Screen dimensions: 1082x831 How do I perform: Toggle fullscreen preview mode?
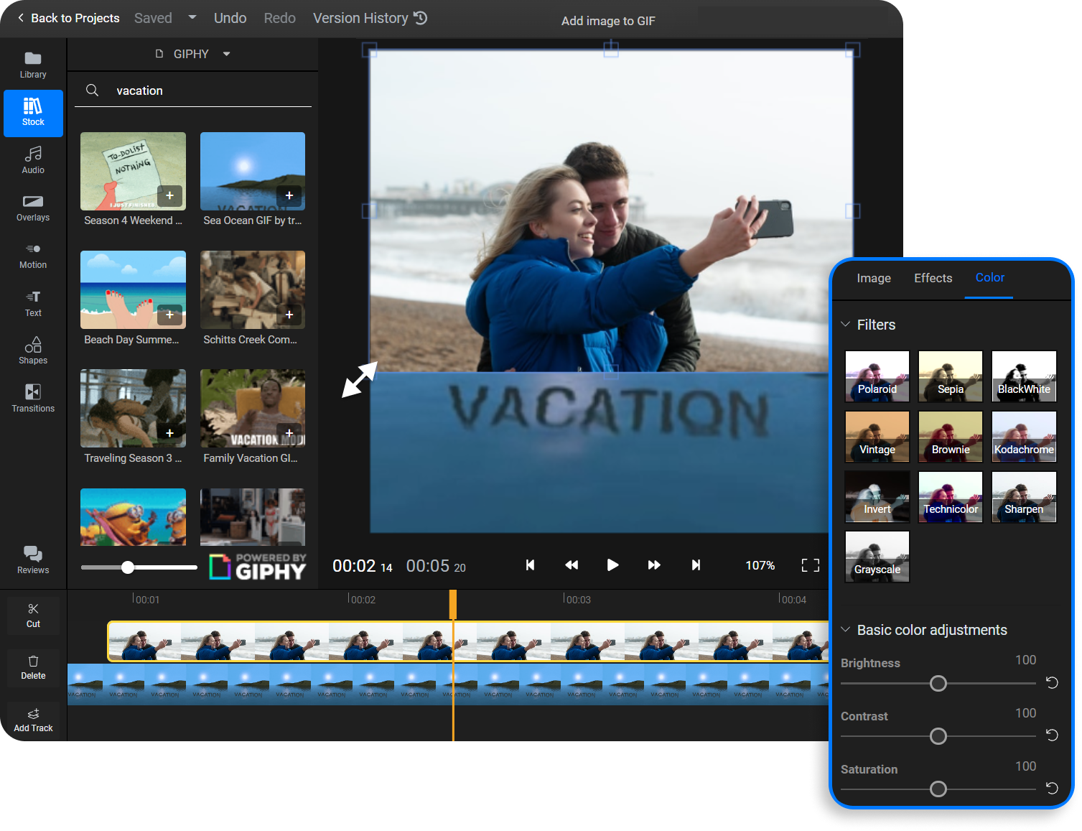point(809,565)
